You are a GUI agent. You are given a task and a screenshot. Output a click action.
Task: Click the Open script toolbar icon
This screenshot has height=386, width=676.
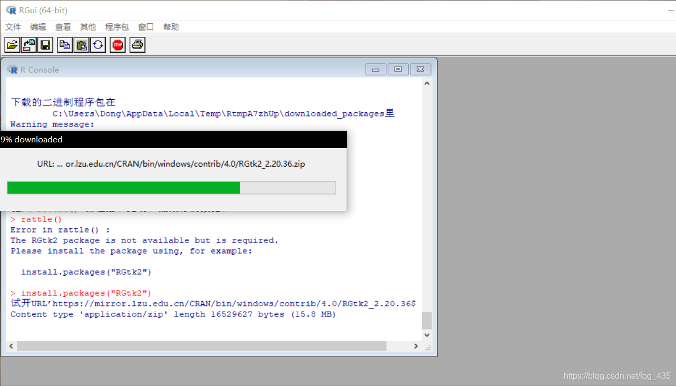(12, 45)
